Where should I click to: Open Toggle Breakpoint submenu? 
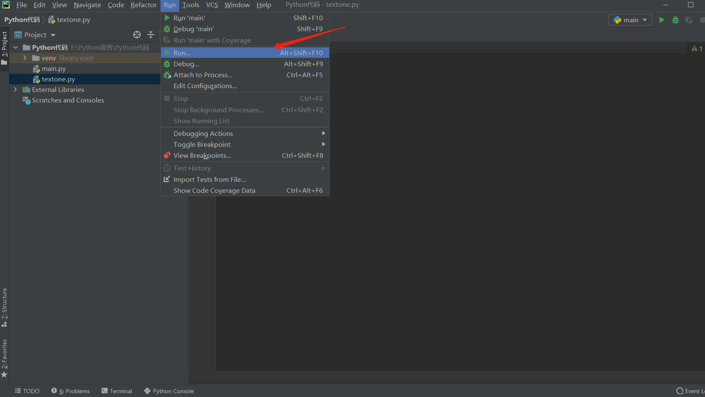pos(245,144)
